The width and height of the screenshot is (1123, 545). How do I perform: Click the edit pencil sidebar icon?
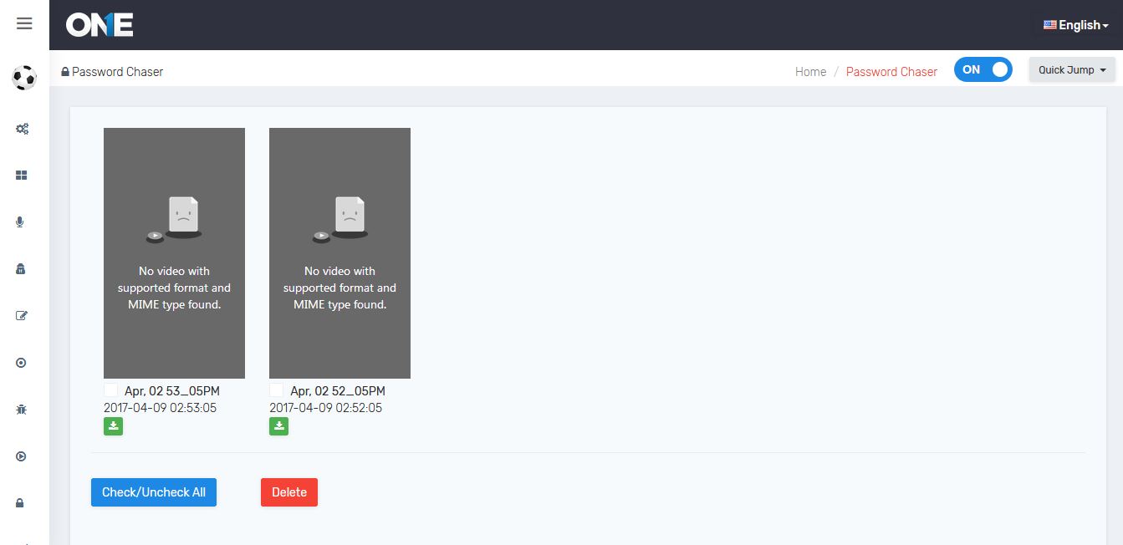22,316
